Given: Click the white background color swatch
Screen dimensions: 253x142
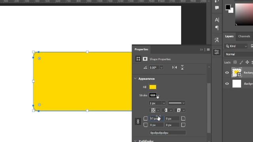Looking at the screenshot, I should (x=232, y=11).
